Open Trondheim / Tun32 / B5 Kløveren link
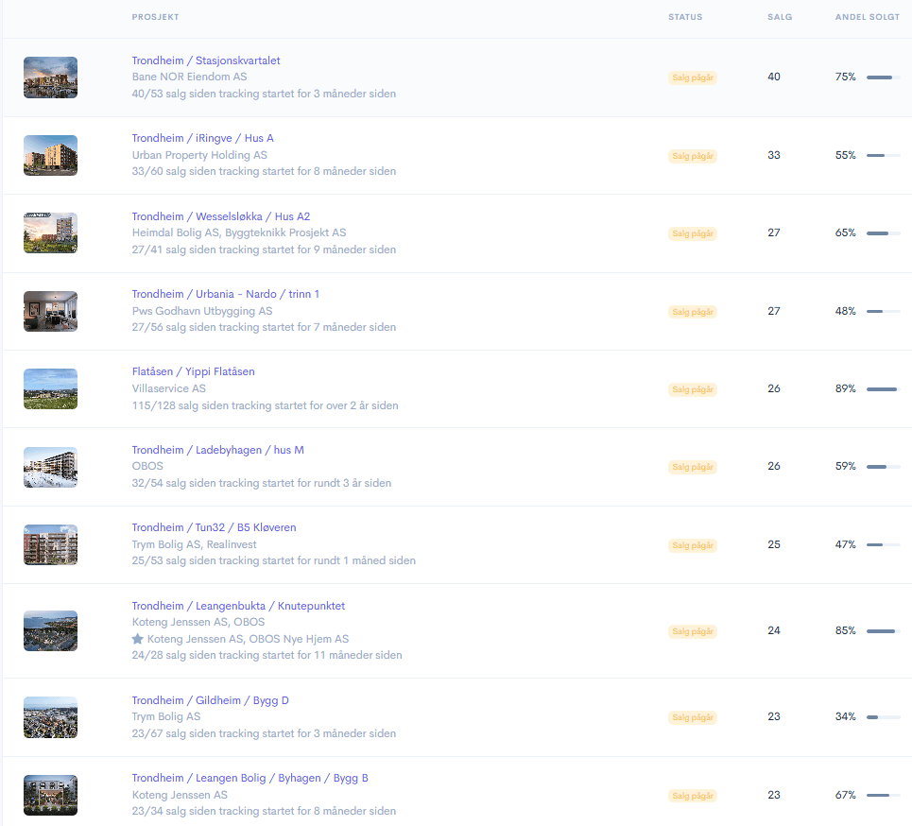The image size is (912, 826). pos(214,527)
